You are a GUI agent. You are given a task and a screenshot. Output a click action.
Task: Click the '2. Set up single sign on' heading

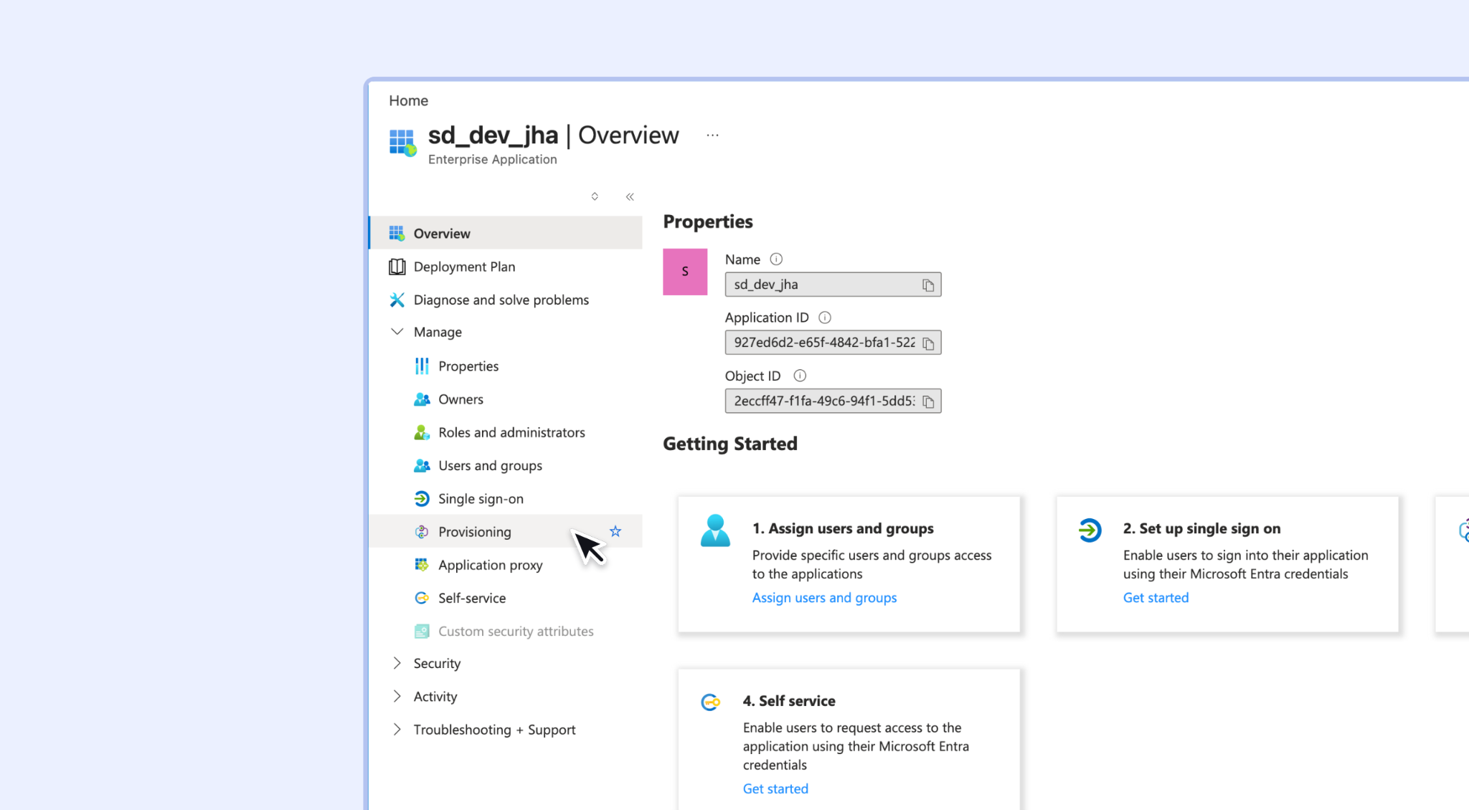(1201, 528)
